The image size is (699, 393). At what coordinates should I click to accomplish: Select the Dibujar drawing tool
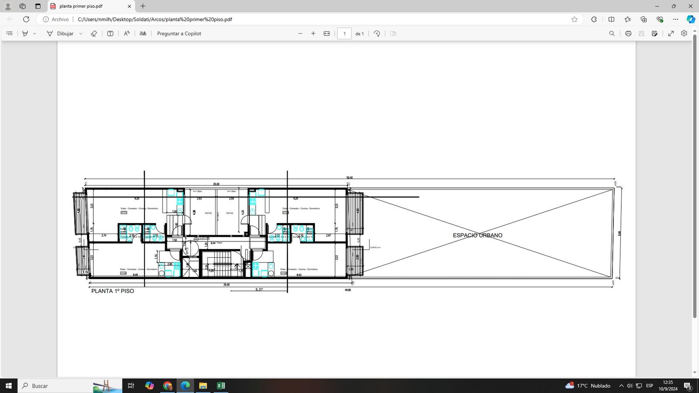(x=60, y=34)
